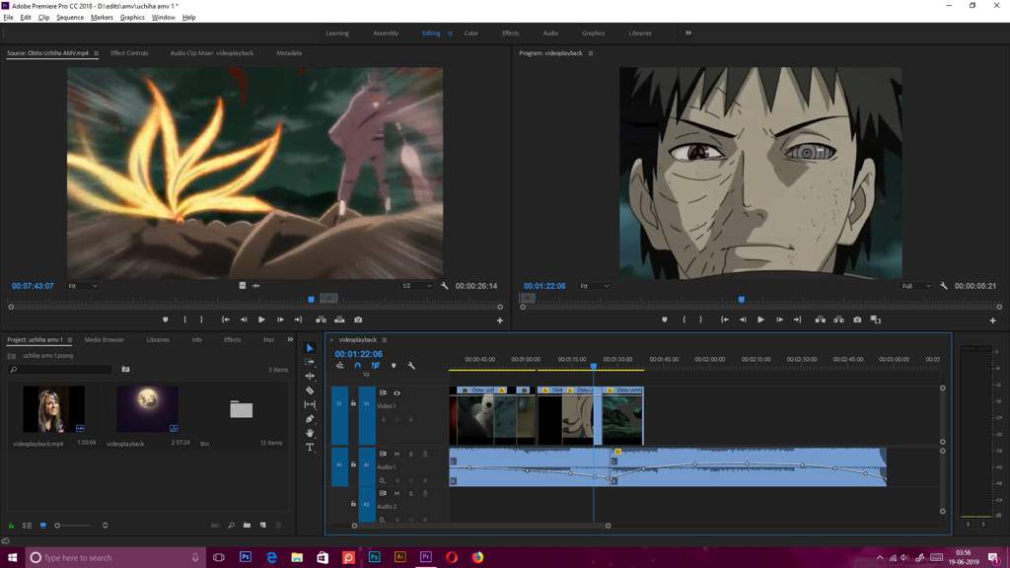Toggle lock on Video 1 track
1010x568 pixels.
[353, 403]
